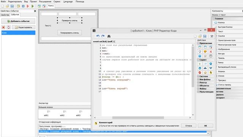The image size is (243, 137).
Task: Click Отмена in code editor dialog
Action: point(189,126)
